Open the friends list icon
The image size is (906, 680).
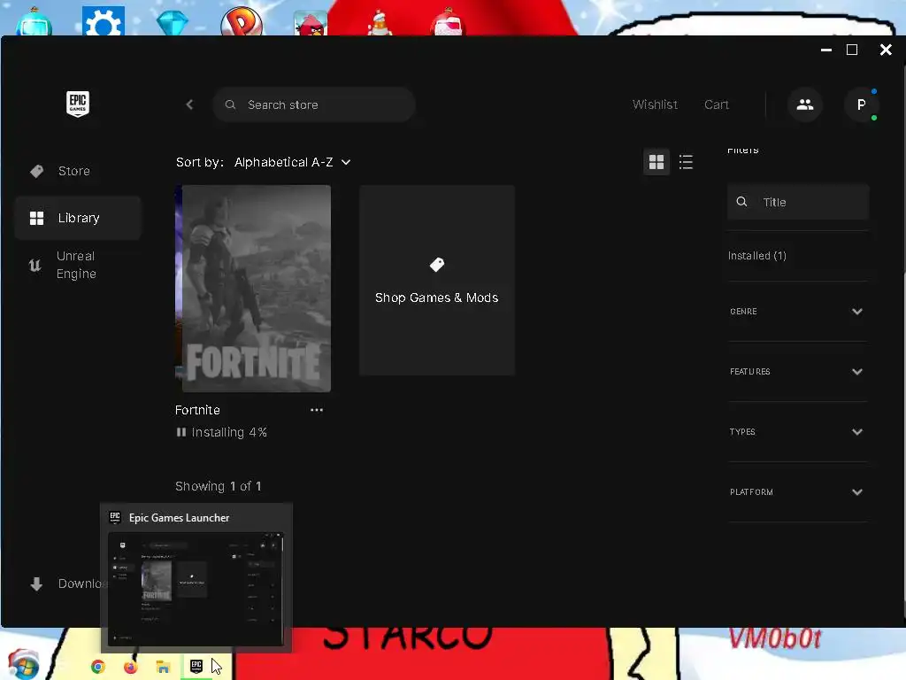click(804, 104)
